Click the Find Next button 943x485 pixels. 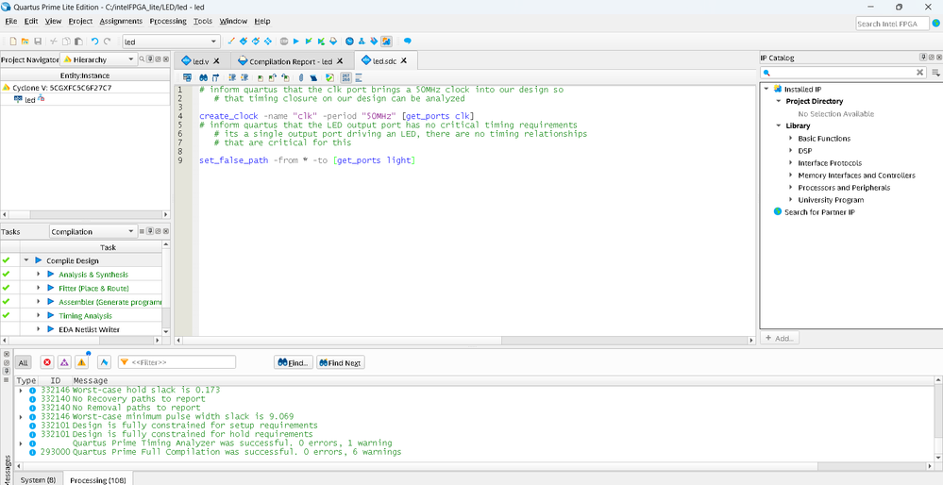(340, 362)
